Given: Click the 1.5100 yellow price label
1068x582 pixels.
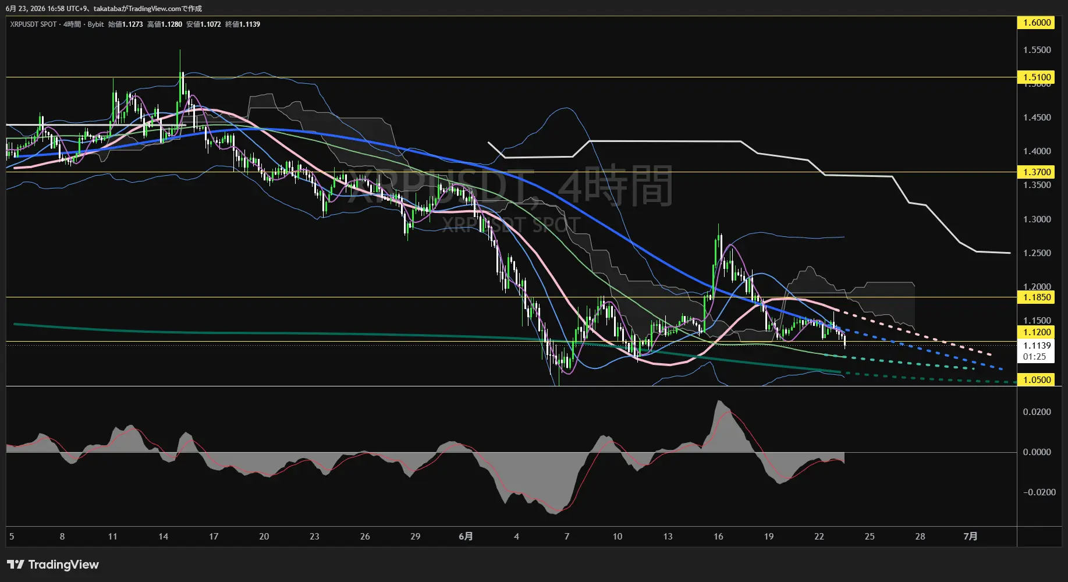Looking at the screenshot, I should [1037, 77].
